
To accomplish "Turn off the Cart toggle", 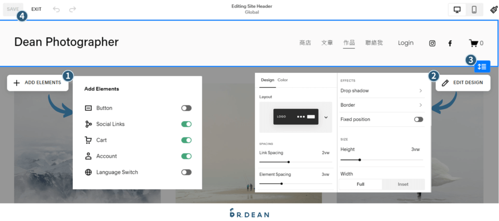I will 187,140.
